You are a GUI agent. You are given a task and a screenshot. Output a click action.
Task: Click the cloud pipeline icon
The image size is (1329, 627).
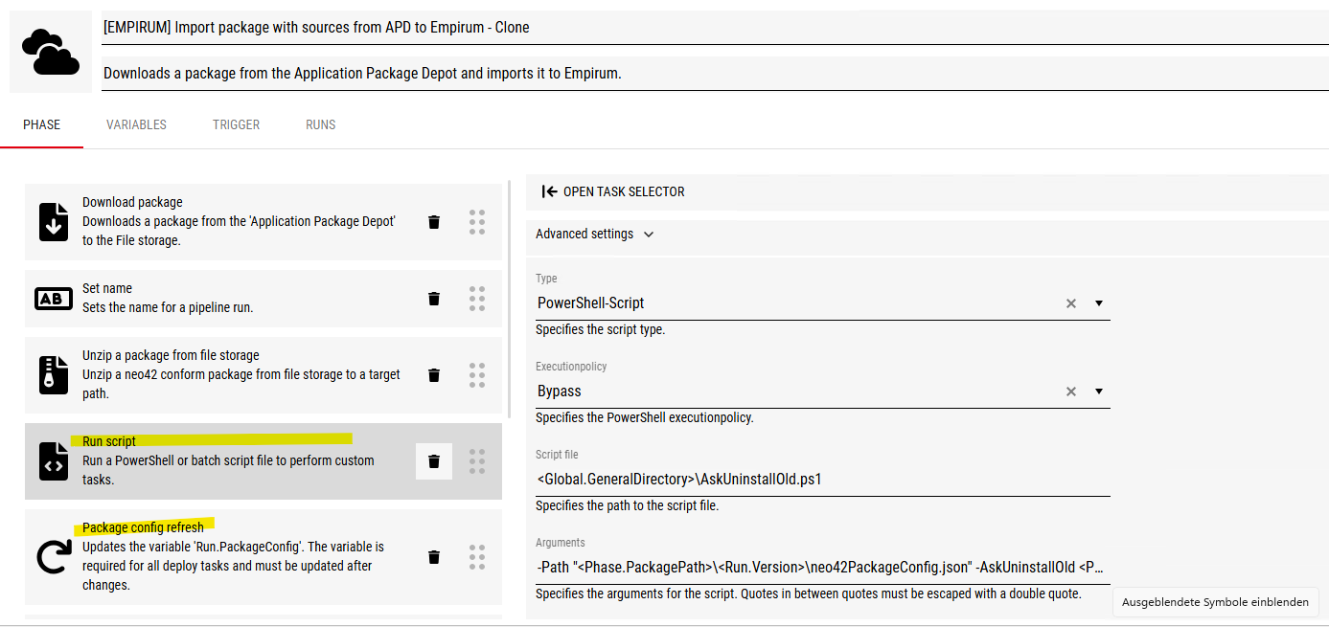click(51, 53)
